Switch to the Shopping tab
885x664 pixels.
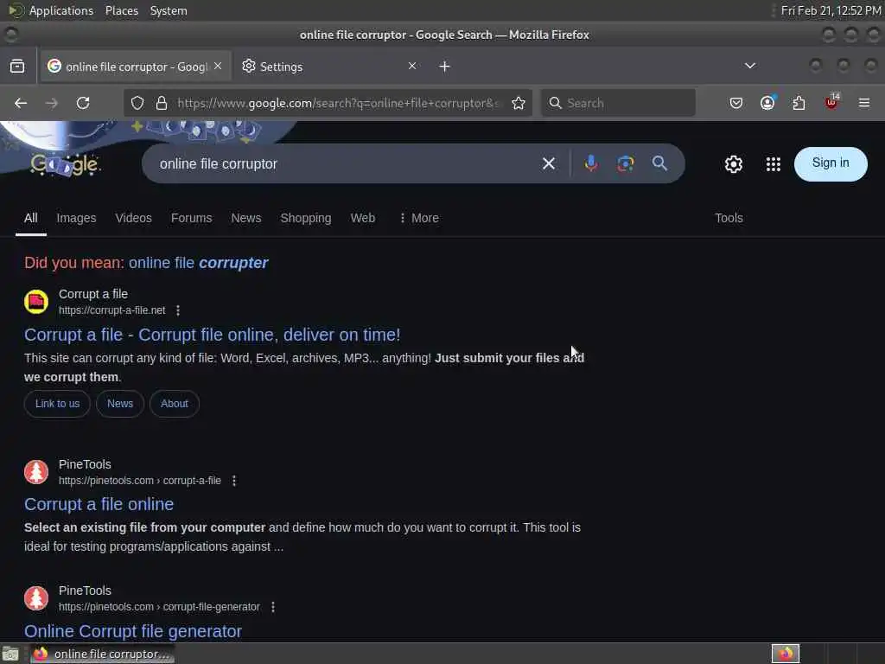[x=306, y=218]
